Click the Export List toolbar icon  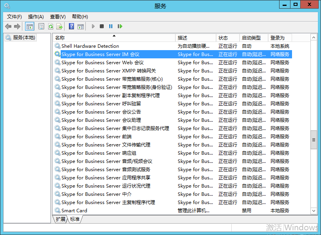coord(60,26)
